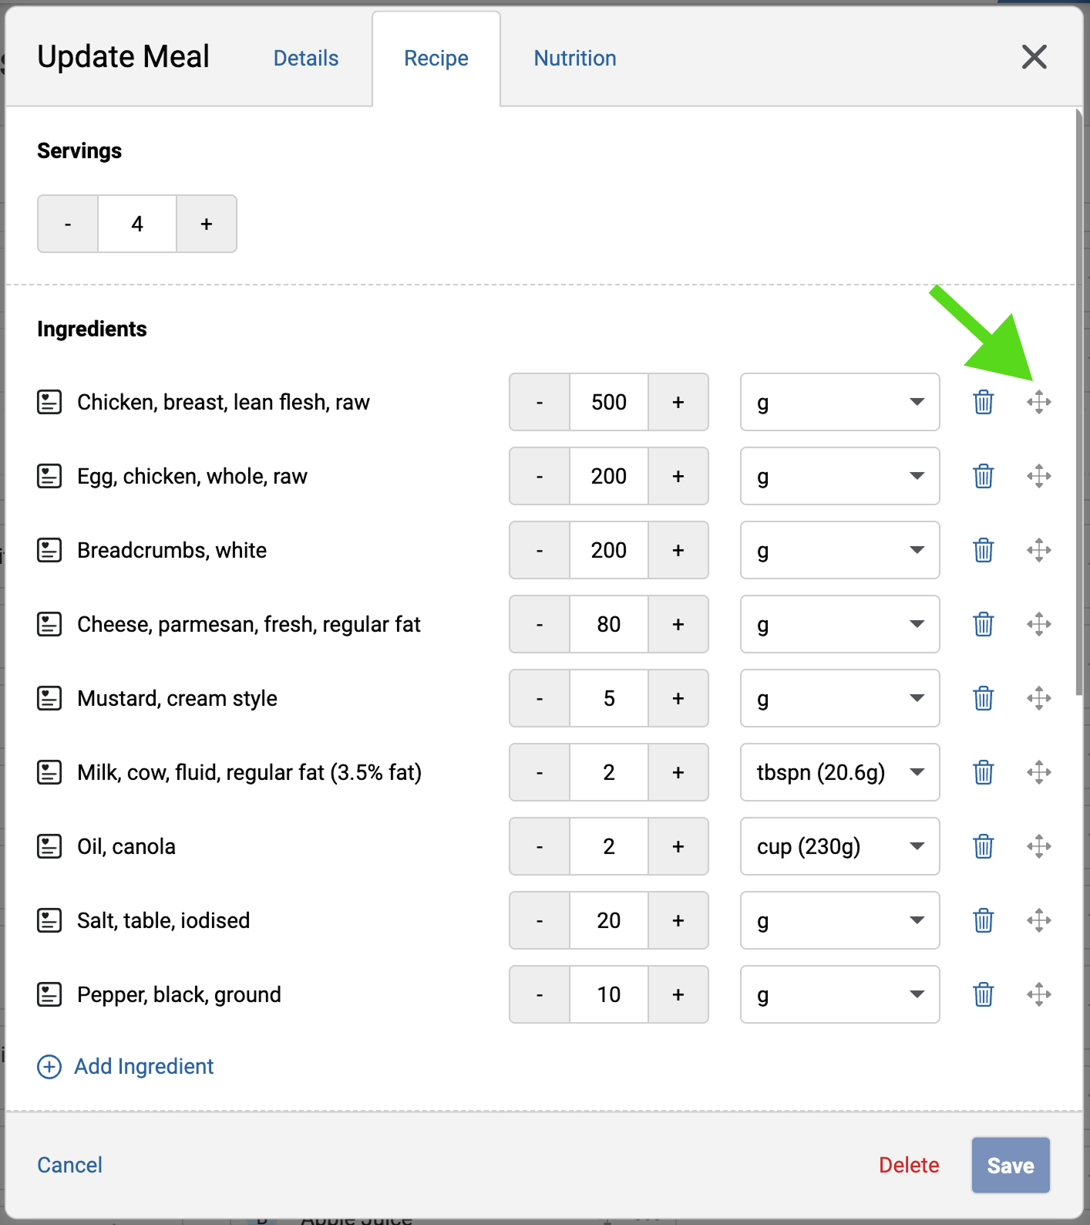
Task: Open food details icon for Oil, canola
Action: [49, 846]
